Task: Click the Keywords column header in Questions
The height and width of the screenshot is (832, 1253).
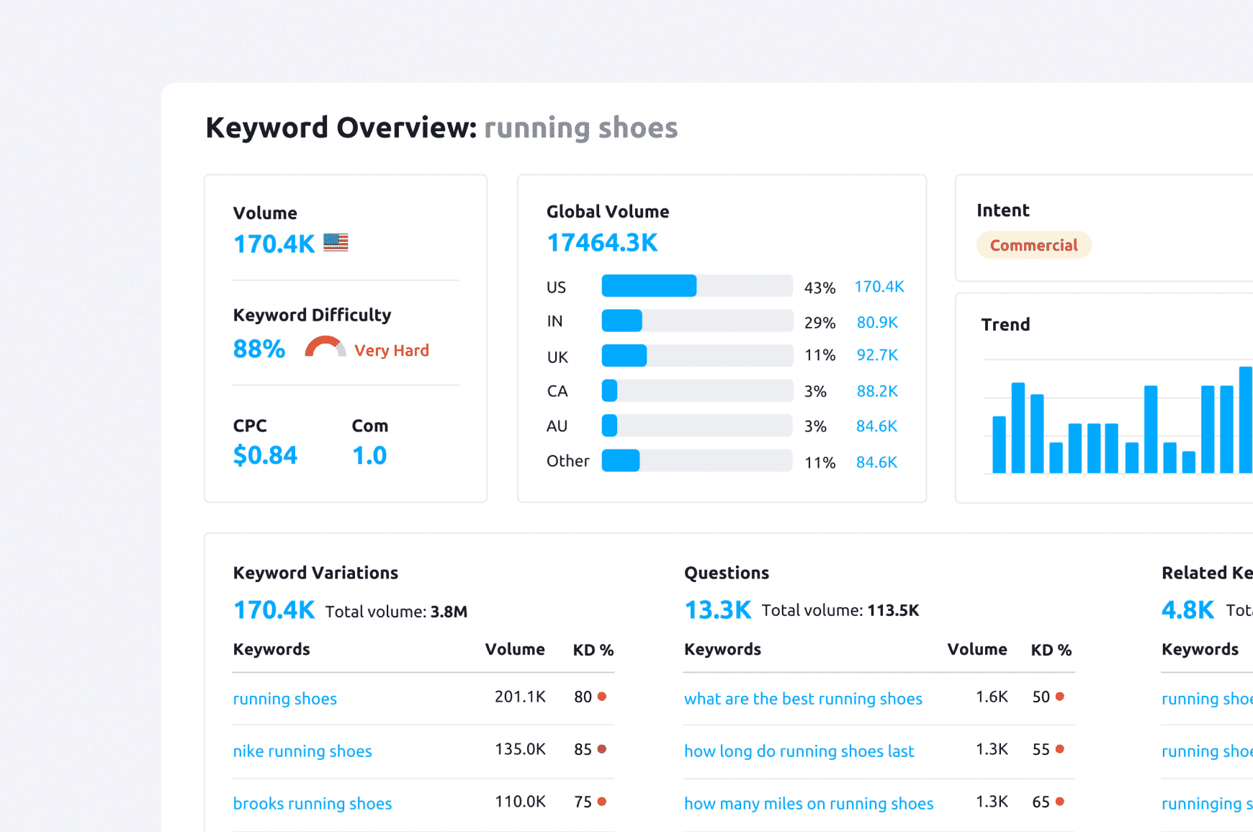Action: pyautogui.click(x=722, y=649)
